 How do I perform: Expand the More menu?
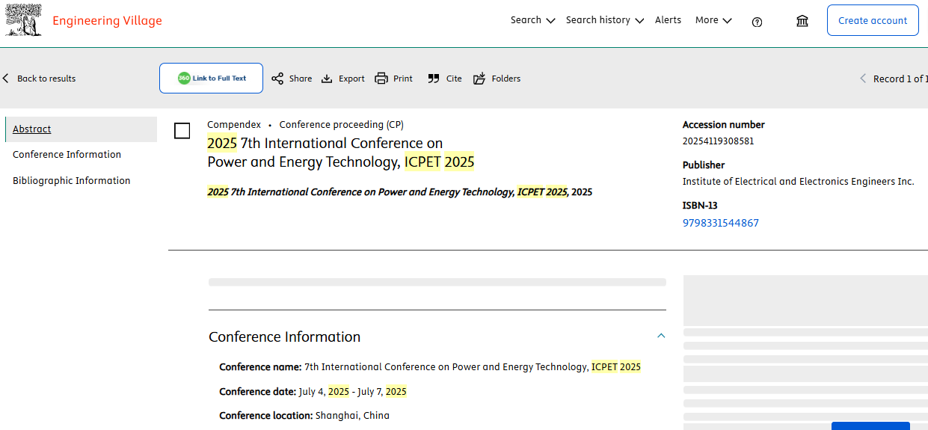pyautogui.click(x=713, y=20)
